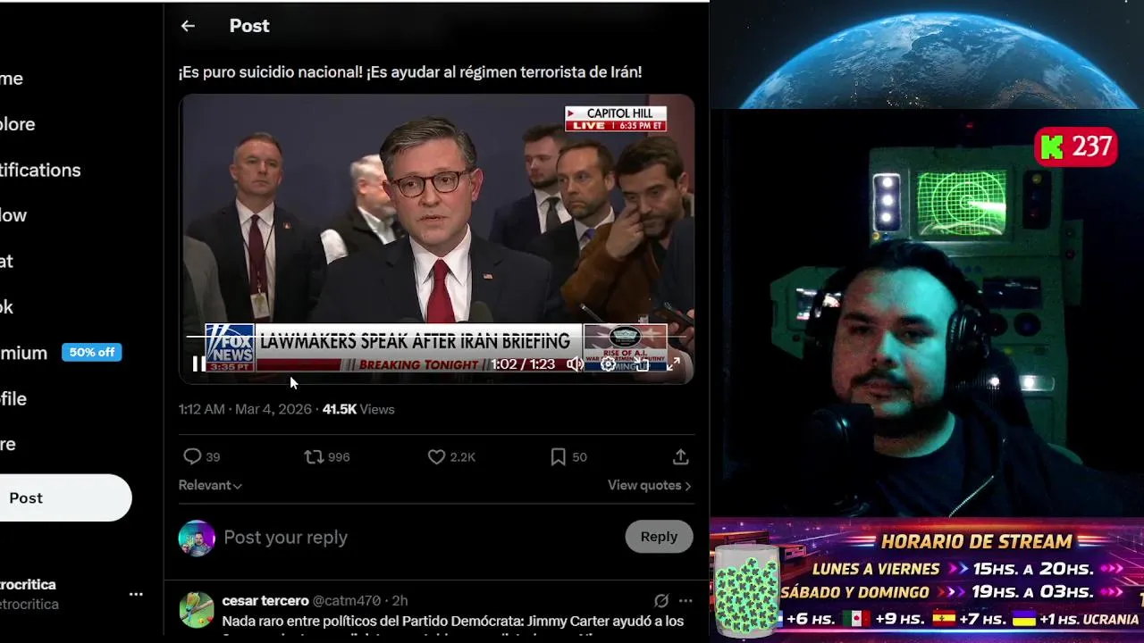
Task: Open View quotes chevron link
Action: [x=649, y=485]
